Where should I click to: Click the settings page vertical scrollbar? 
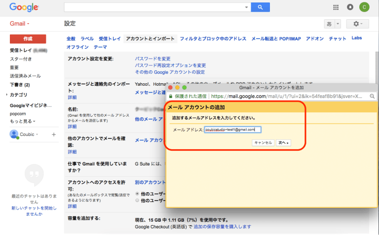[377, 67]
